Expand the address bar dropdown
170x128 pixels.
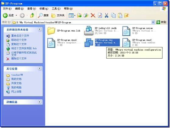pos(153,22)
